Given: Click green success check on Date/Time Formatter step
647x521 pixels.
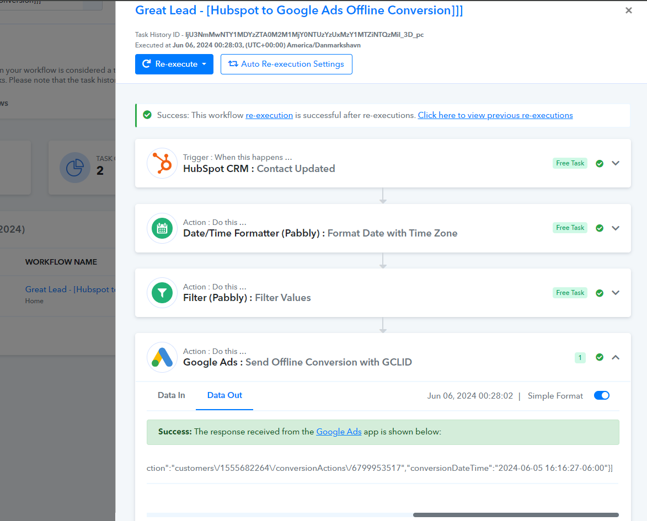Looking at the screenshot, I should point(600,228).
